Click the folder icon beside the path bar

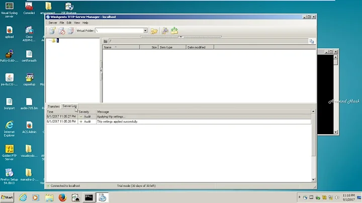106,41
